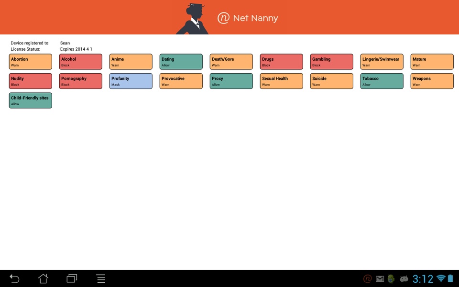
Task: Tap the Child-Friendly sites tile
Action: coord(31,100)
